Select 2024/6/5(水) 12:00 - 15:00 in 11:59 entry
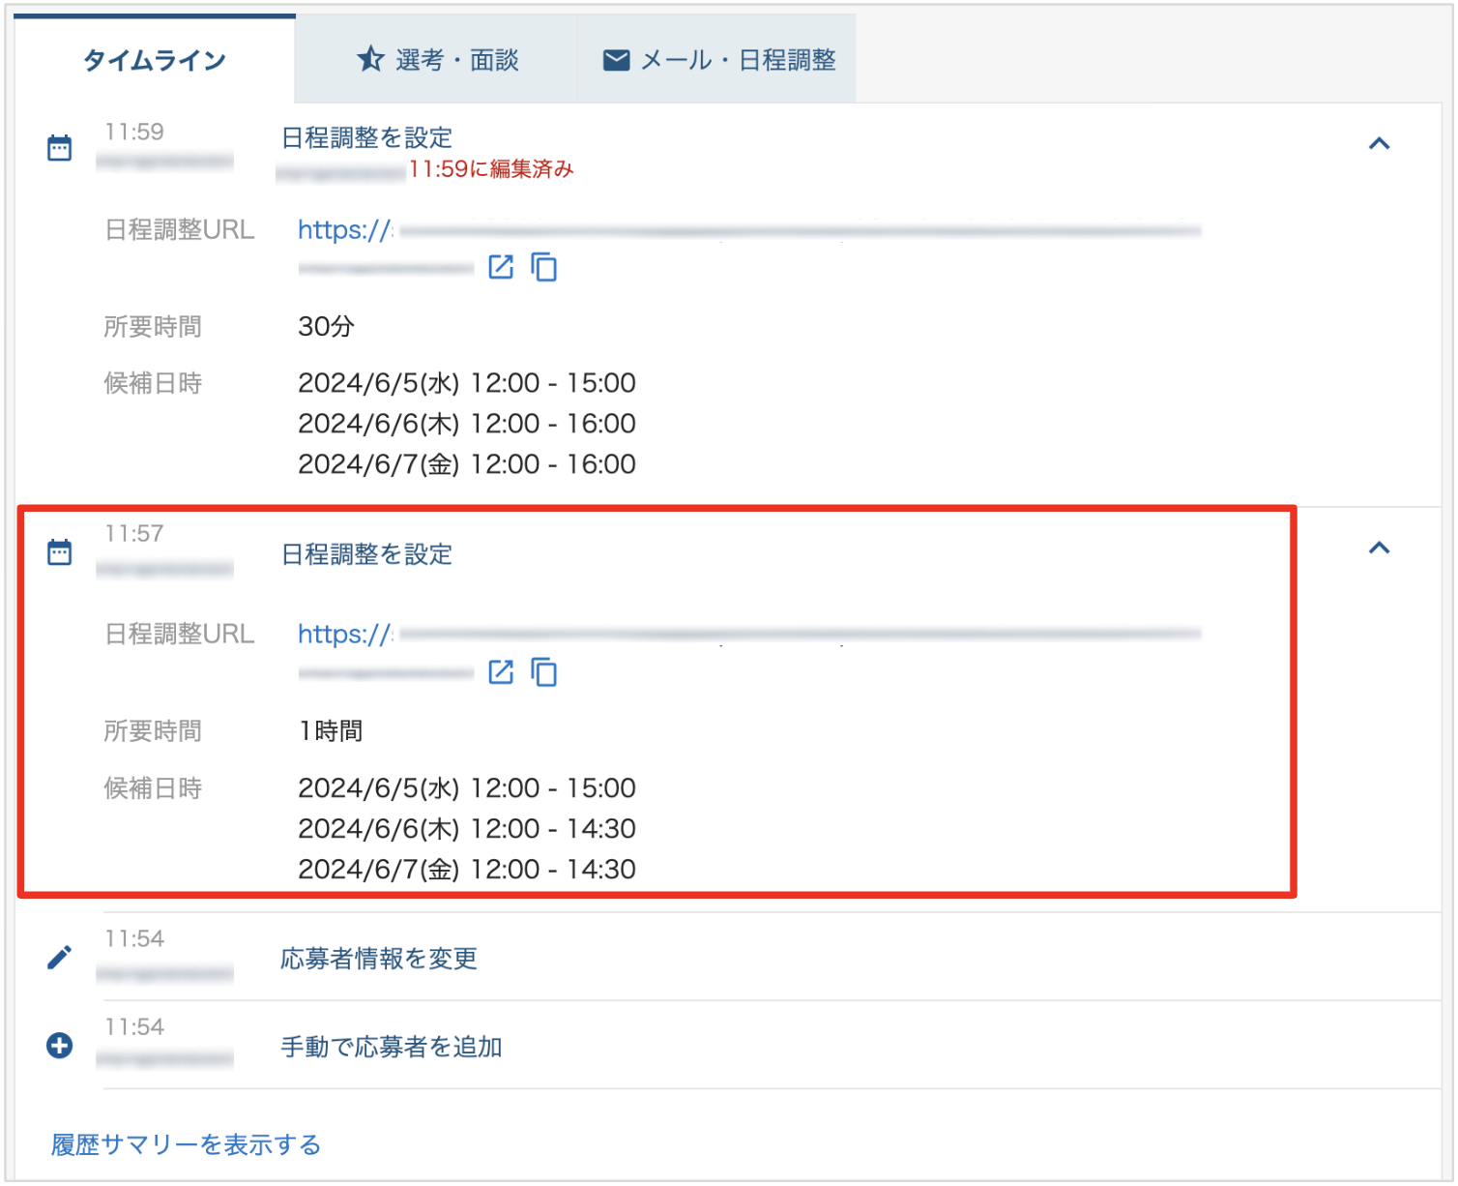The image size is (1458, 1186). [467, 383]
